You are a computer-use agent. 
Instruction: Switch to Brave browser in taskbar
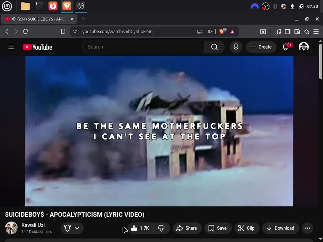[67, 6]
